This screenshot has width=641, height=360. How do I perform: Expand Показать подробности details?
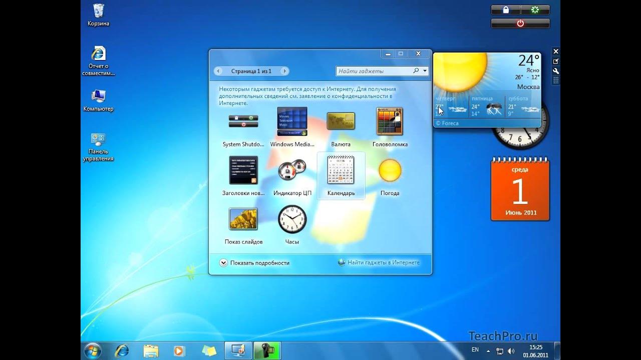tap(254, 262)
